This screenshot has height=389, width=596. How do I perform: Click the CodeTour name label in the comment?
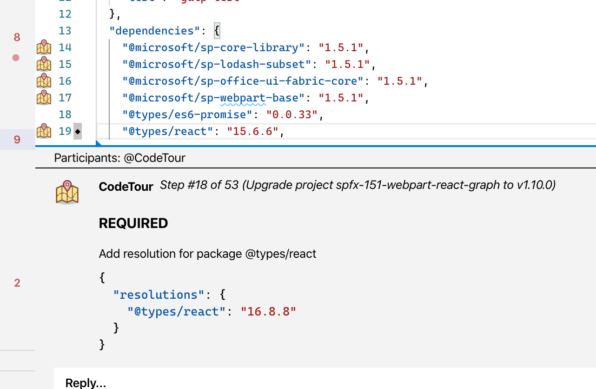coord(126,187)
